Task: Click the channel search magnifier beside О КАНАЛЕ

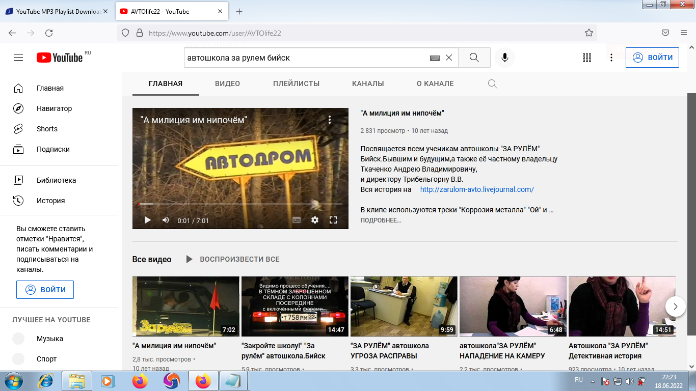Action: click(492, 83)
